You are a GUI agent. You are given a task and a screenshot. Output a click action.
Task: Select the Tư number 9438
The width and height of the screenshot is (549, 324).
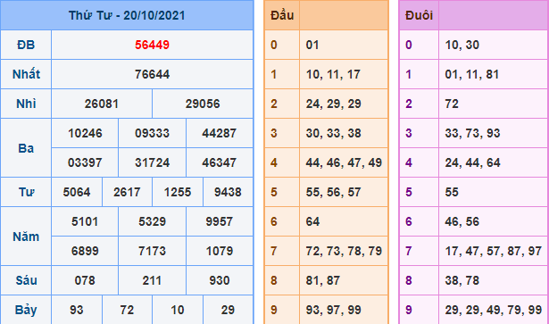pyautogui.click(x=228, y=192)
